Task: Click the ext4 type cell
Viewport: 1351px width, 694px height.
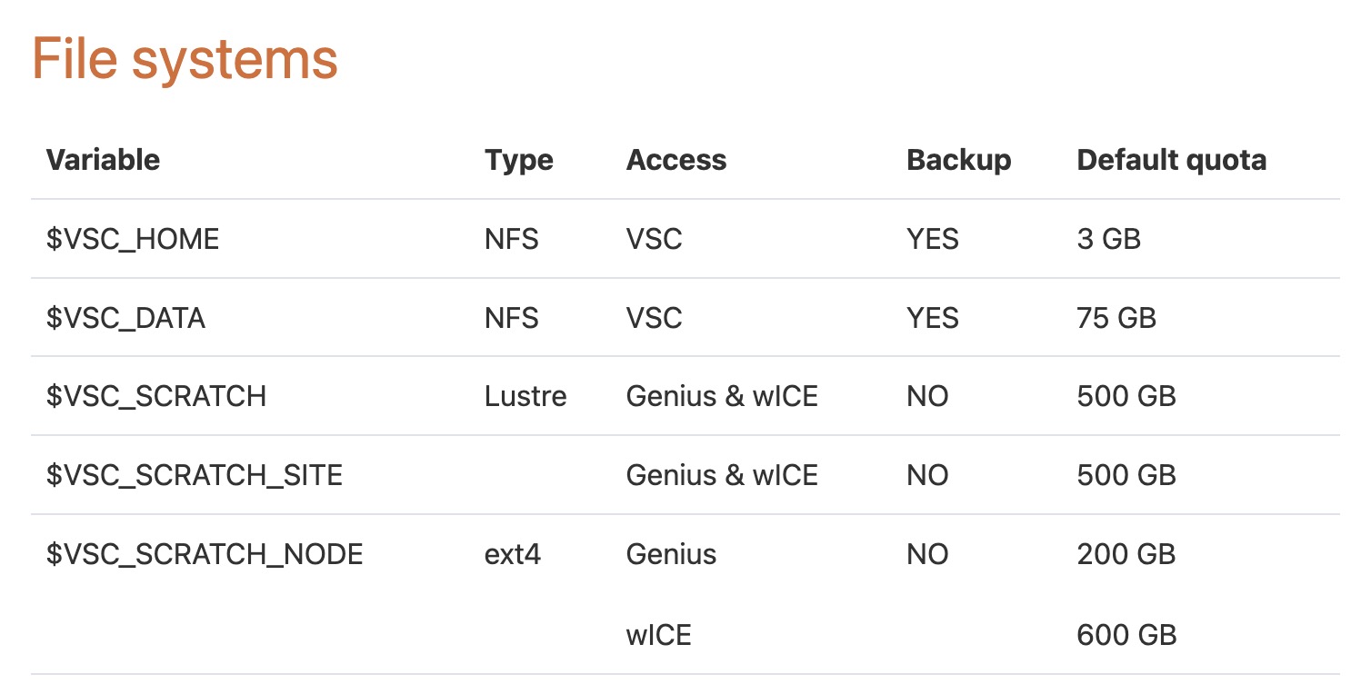Action: [513, 554]
